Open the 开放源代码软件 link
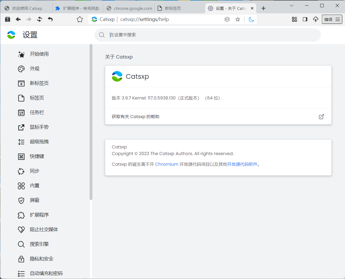The image size is (345, 279). pyautogui.click(x=242, y=164)
